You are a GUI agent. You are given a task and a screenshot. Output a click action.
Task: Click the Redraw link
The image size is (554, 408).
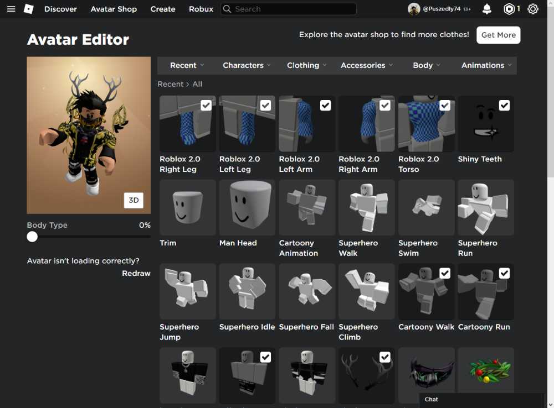pos(136,273)
